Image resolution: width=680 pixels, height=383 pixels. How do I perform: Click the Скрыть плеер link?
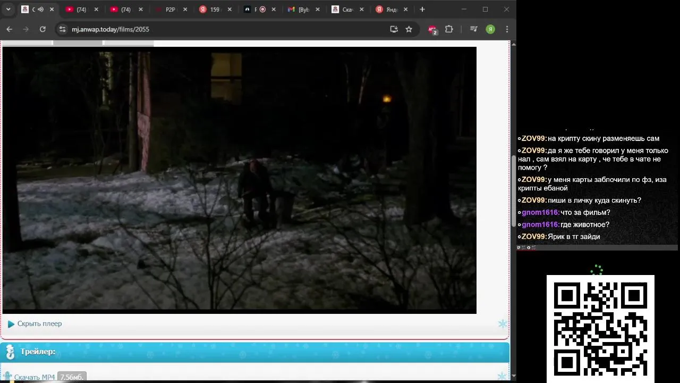coord(39,323)
